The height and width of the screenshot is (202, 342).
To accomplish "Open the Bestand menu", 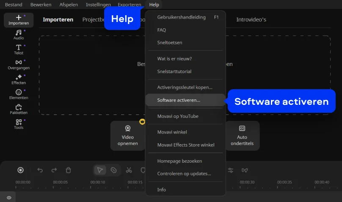I will click(14, 5).
